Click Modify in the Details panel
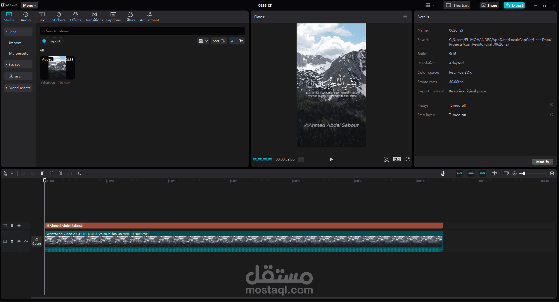 (543, 162)
